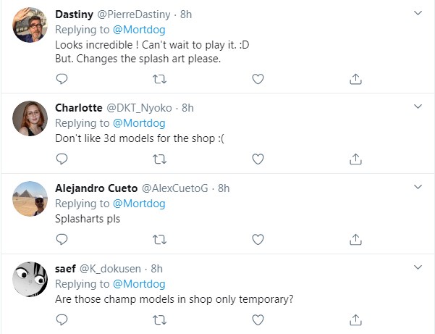Screen dimensions: 435x334
Task: Open @Mortdog link in Alejandro's reply
Action: coord(139,204)
